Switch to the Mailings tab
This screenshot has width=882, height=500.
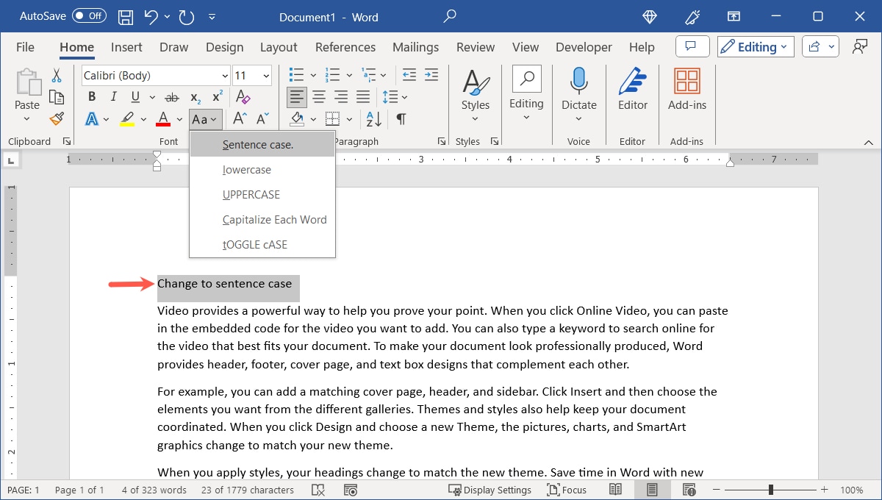click(415, 46)
